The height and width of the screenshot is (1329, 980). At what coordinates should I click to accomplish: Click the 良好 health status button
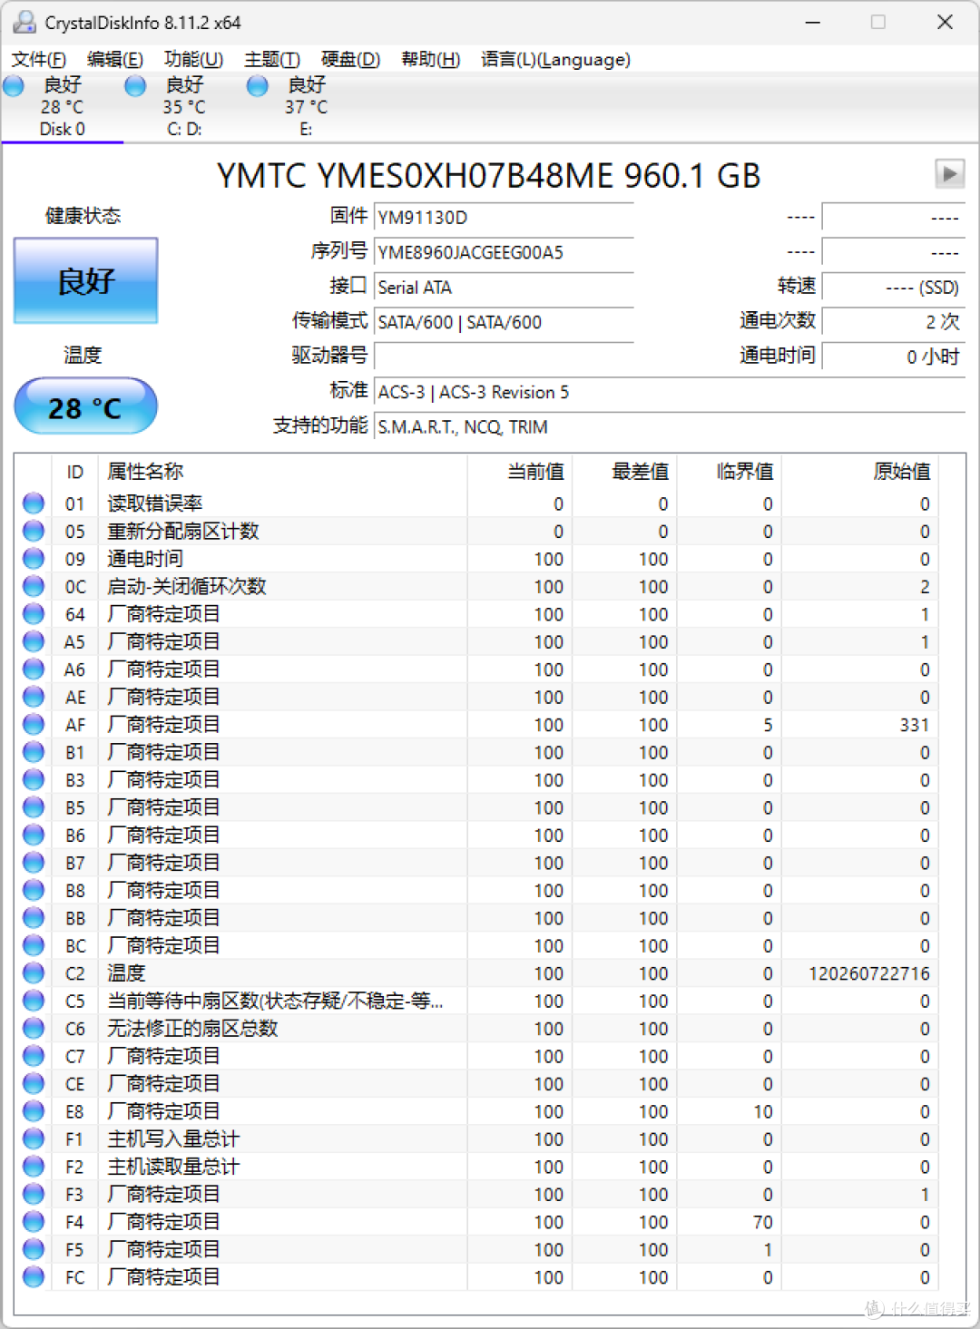pos(86,281)
